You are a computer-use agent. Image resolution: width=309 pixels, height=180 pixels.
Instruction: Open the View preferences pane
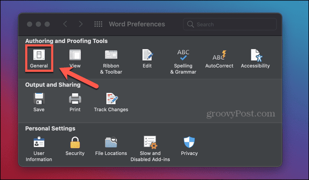[x=75, y=58]
